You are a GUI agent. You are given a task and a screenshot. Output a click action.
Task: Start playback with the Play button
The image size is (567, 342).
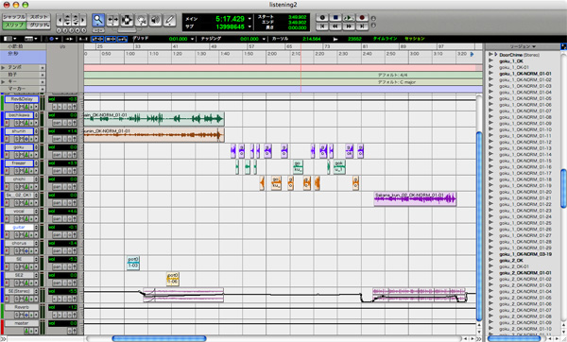pos(348,18)
